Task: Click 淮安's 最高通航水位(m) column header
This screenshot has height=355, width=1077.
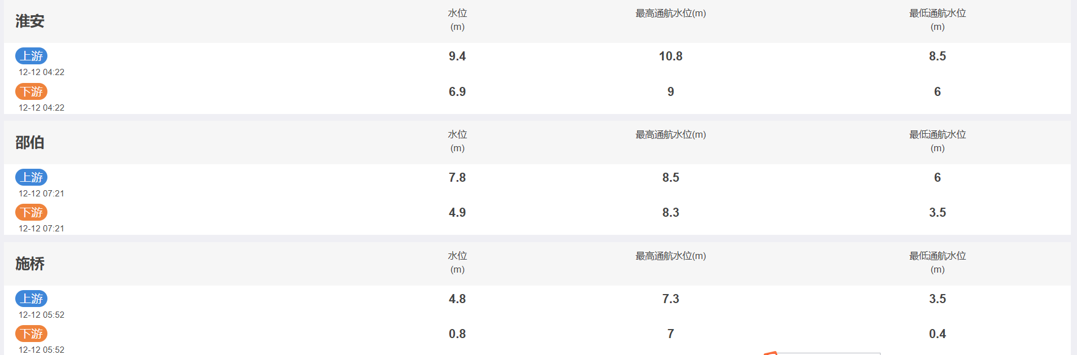Action: (x=671, y=14)
